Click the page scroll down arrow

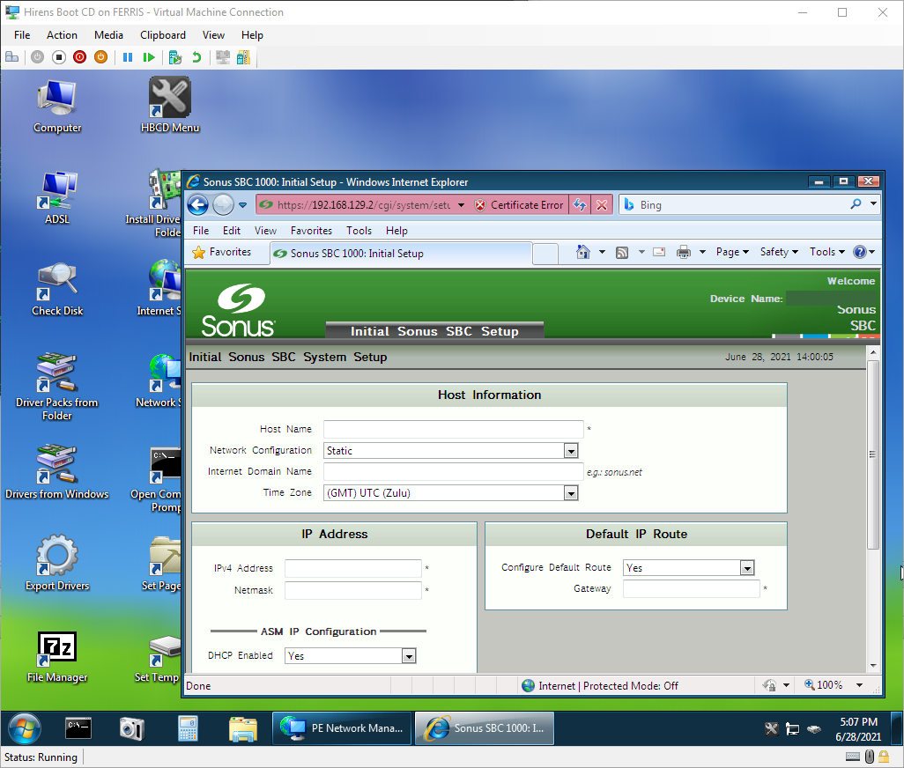pos(873,666)
